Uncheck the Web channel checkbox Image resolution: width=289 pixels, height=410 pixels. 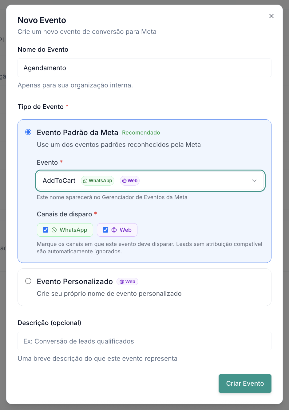pyautogui.click(x=105, y=230)
